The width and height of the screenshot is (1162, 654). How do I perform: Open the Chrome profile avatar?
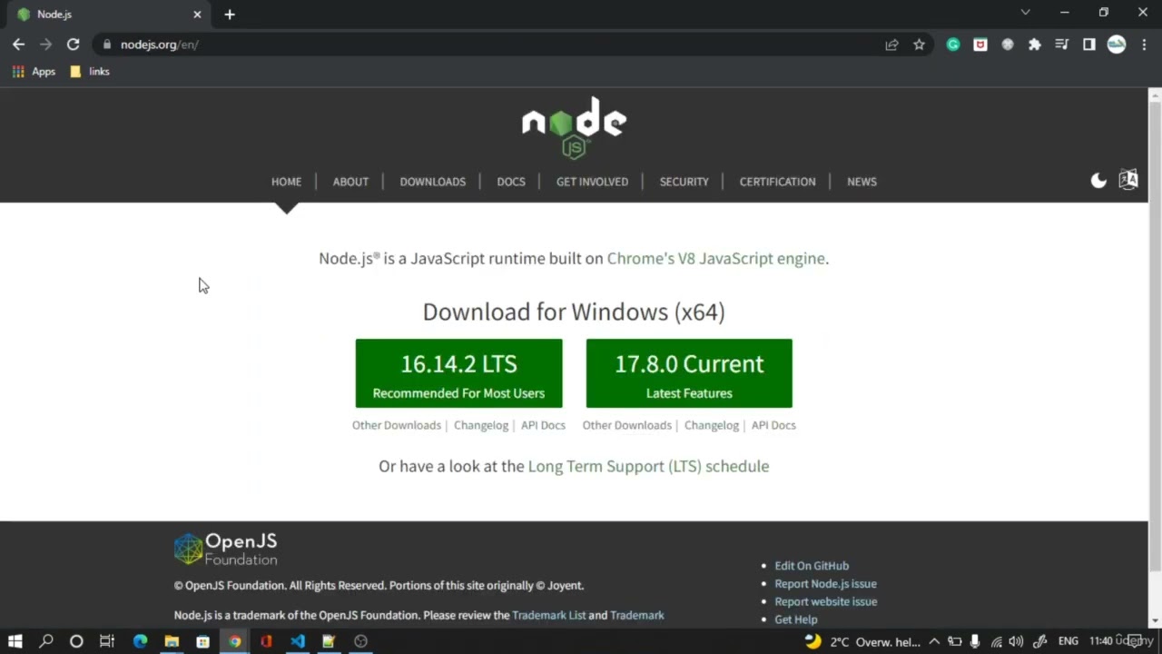1117,45
